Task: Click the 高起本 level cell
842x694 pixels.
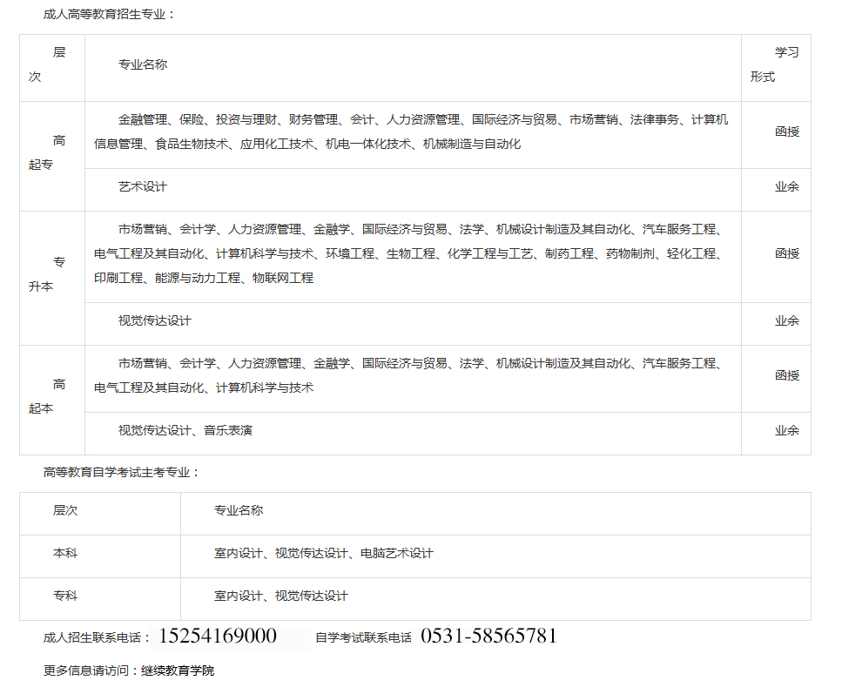Action: coord(52,401)
